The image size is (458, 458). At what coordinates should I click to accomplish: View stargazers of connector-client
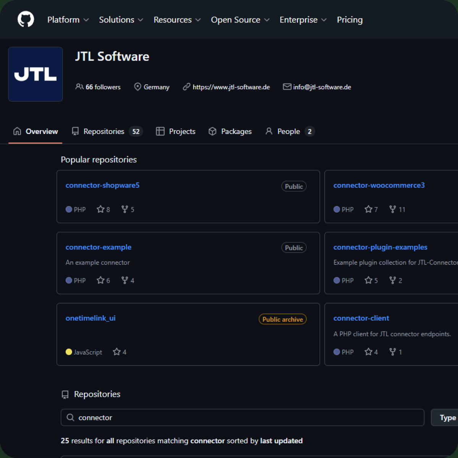(371, 352)
